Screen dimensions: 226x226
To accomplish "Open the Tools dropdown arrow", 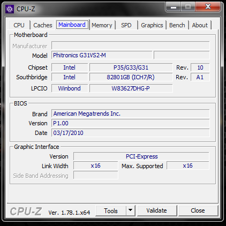I will [131, 210].
